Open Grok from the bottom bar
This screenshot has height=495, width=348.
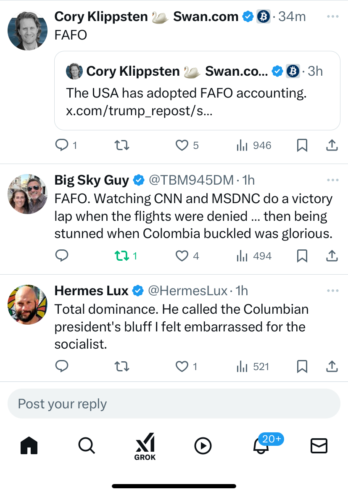pos(145,446)
